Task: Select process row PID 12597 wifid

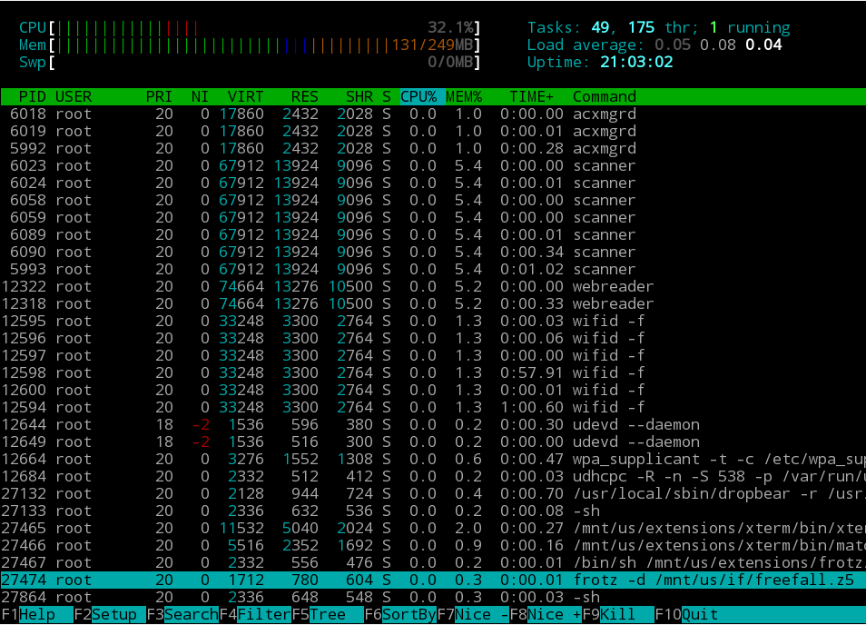Action: pyautogui.click(x=433, y=356)
